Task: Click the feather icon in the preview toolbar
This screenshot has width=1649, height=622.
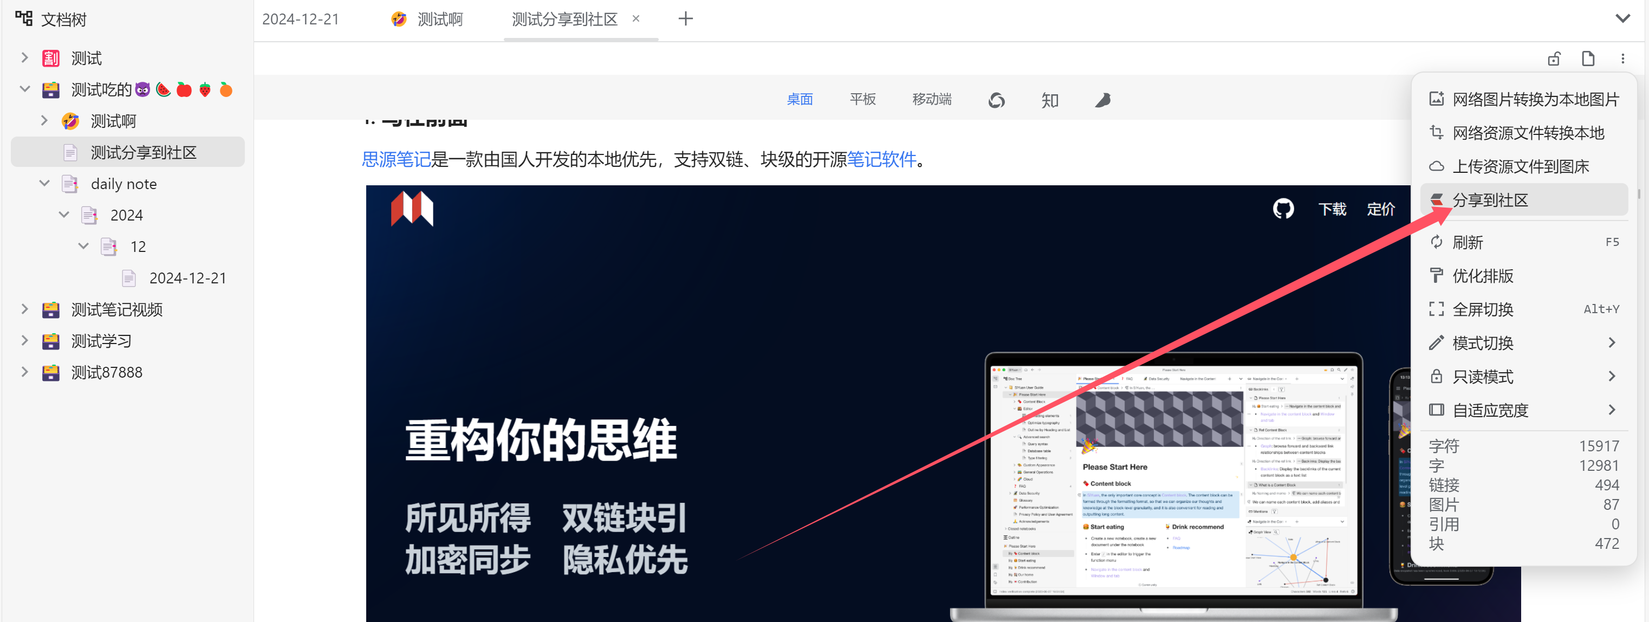Action: [1102, 100]
